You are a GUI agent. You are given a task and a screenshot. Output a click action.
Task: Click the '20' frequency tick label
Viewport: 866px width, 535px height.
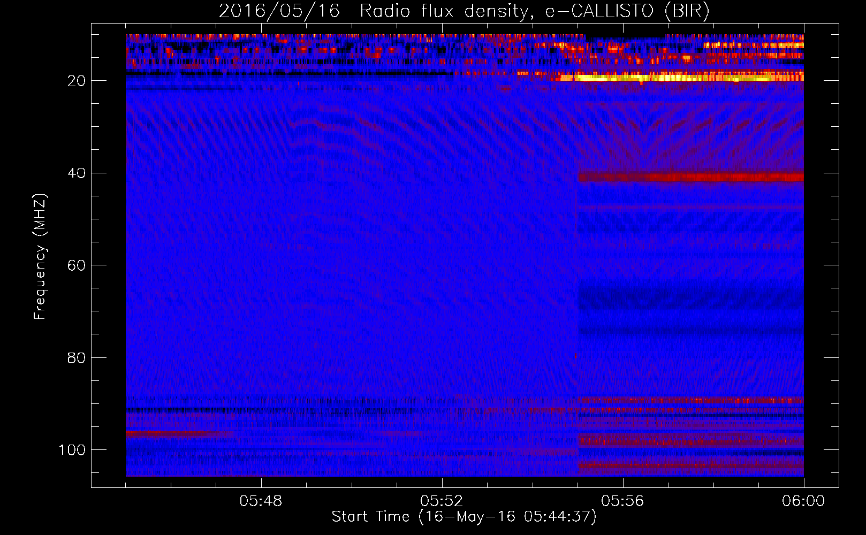[77, 81]
